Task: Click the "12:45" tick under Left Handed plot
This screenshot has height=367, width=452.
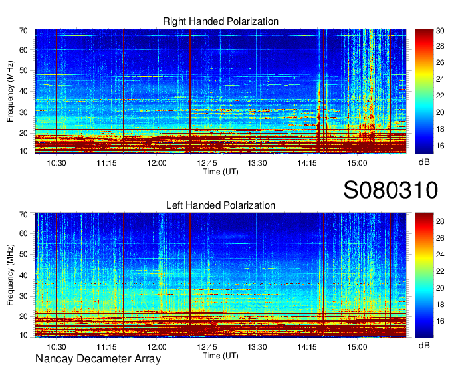Action: click(207, 347)
